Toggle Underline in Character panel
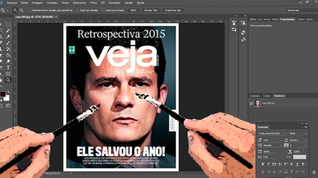Viewport: 318px width, 178px height. [x=297, y=164]
